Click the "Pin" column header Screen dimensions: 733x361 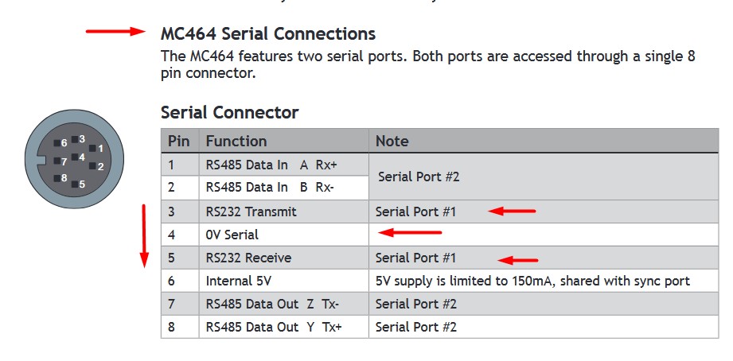coord(179,142)
